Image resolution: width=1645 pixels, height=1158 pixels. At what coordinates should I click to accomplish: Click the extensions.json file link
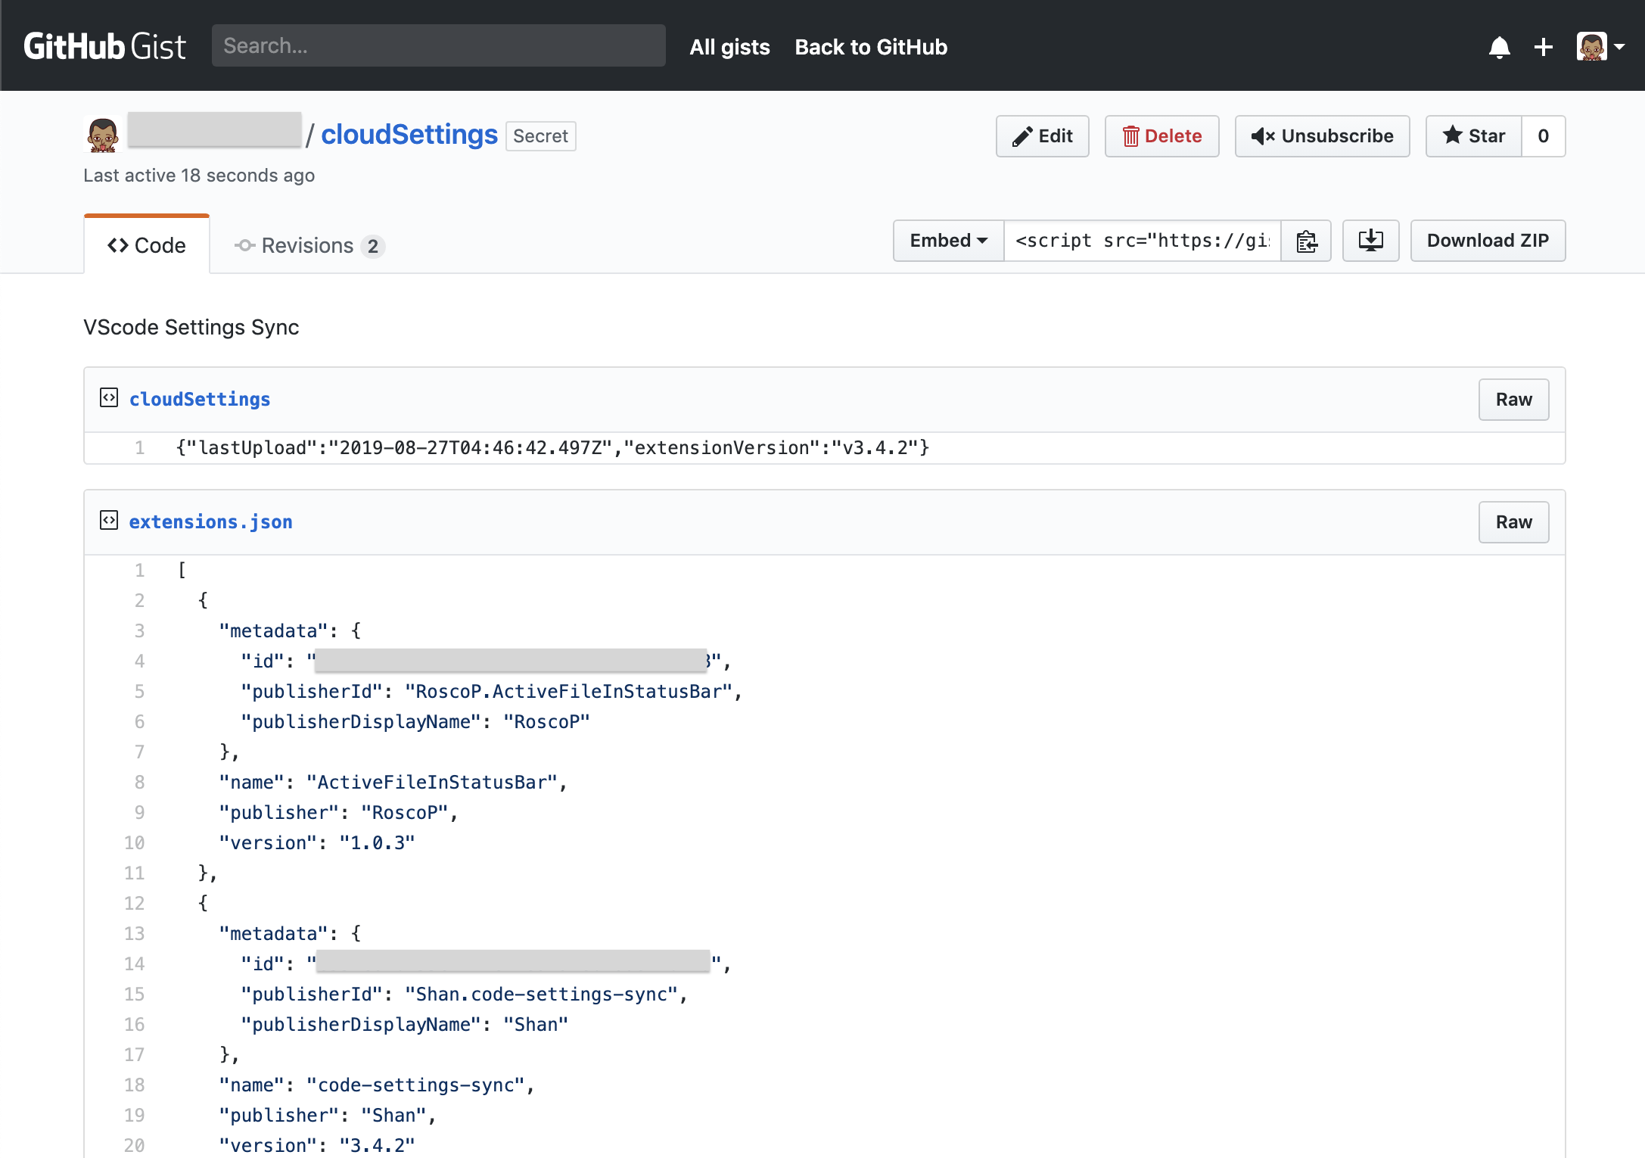coord(210,521)
